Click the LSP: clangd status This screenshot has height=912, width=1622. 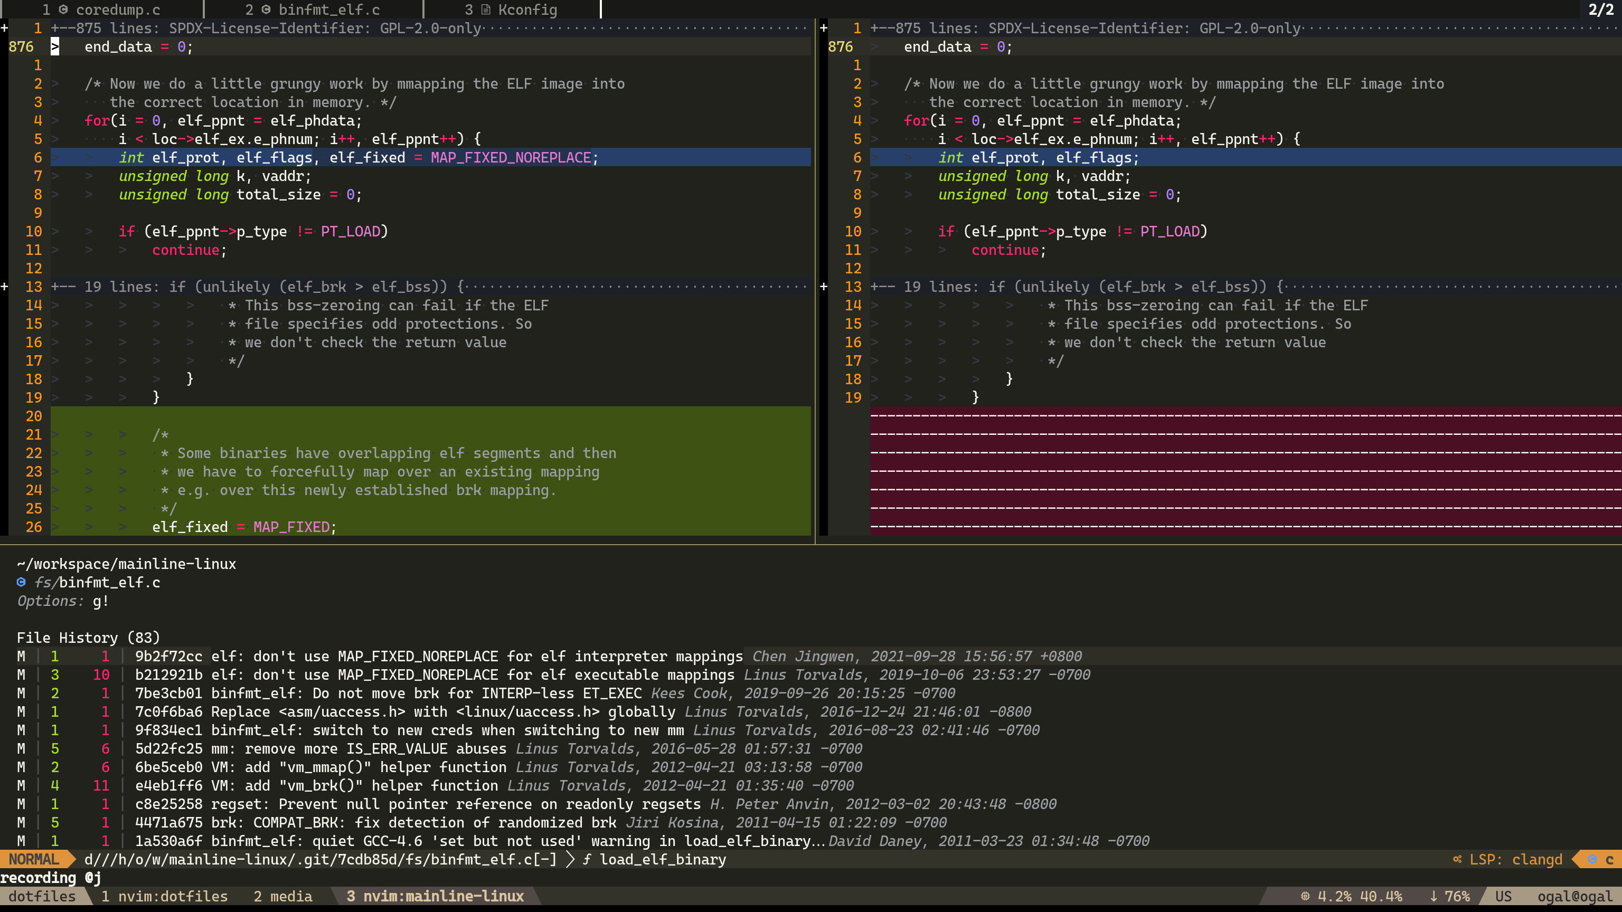[x=1516, y=860]
